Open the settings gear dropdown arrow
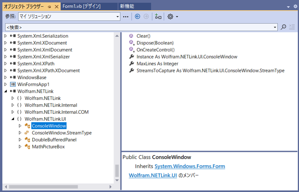This screenshot has height=192, width=299. point(177,17)
